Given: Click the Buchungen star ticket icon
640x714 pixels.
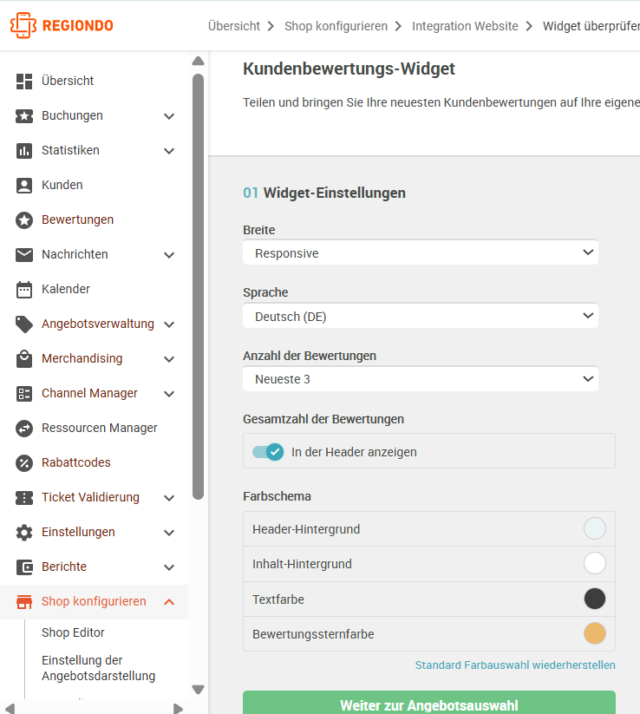Looking at the screenshot, I should click(x=24, y=116).
